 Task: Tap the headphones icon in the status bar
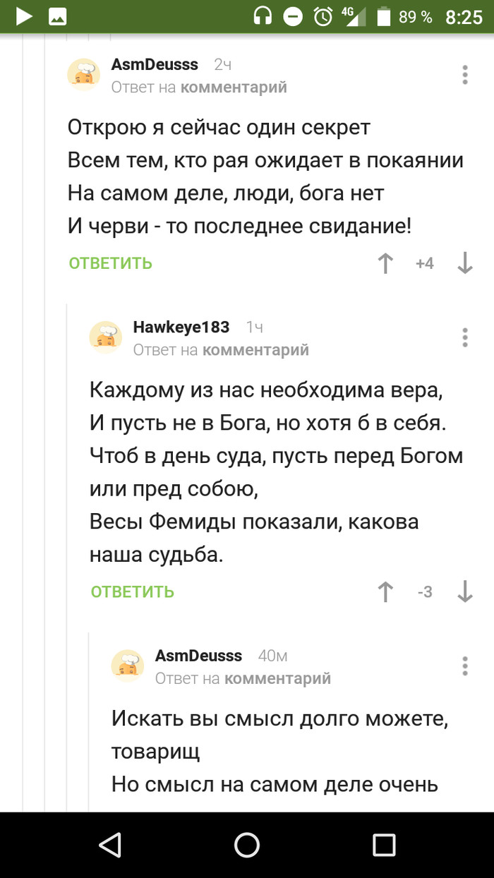[x=263, y=17]
